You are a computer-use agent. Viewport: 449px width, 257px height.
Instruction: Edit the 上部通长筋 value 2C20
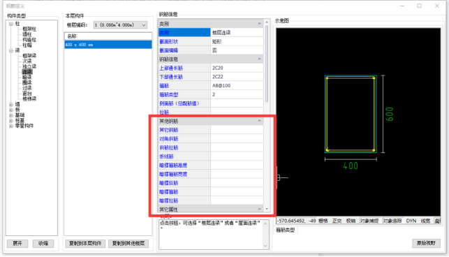click(237, 68)
